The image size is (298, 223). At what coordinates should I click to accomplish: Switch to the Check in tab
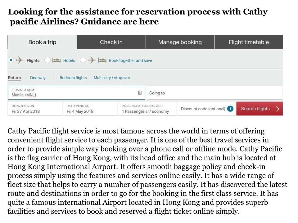[111, 42]
